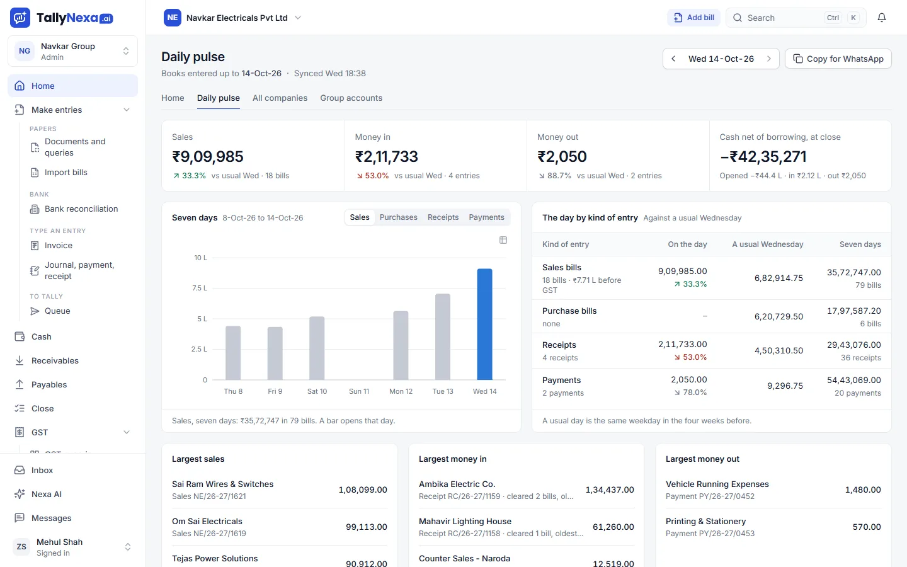The image size is (907, 567).
Task: Click the Journal, payment, receipt icon
Action: click(35, 271)
